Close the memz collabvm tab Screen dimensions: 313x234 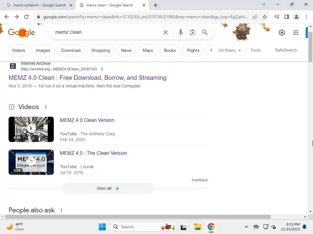71,5
